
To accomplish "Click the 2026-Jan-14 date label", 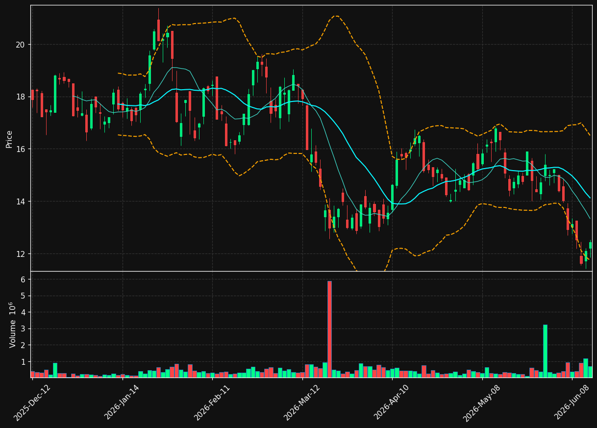I will click(x=122, y=403).
